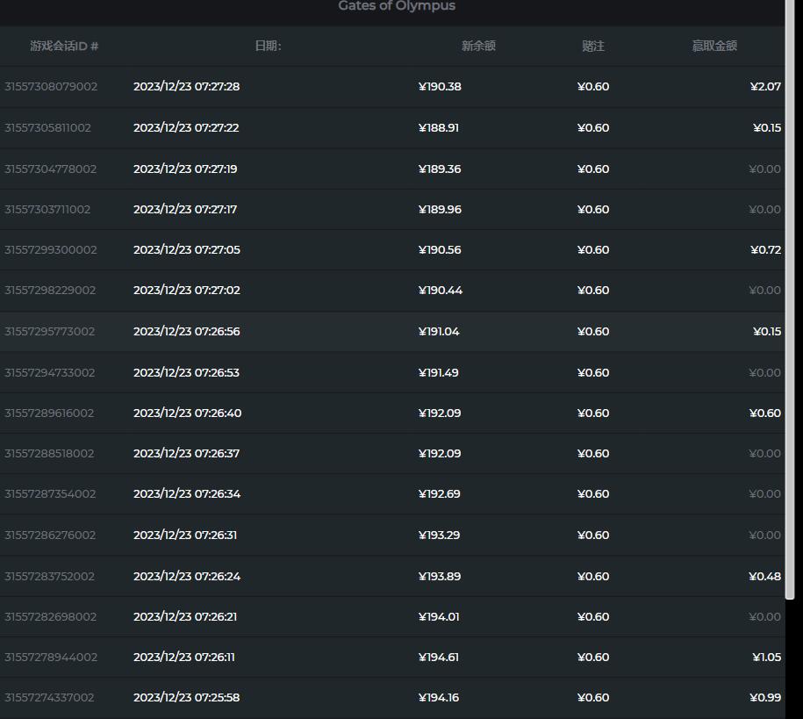Open session ID 31557299300002
This screenshot has height=719, width=803.
click(51, 250)
